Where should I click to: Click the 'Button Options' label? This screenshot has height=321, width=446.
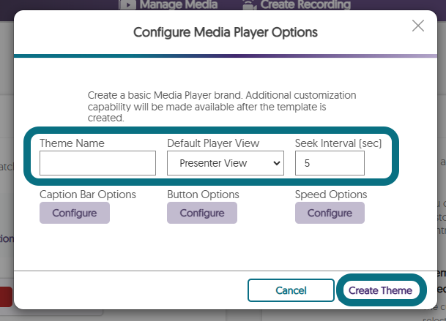coord(203,195)
